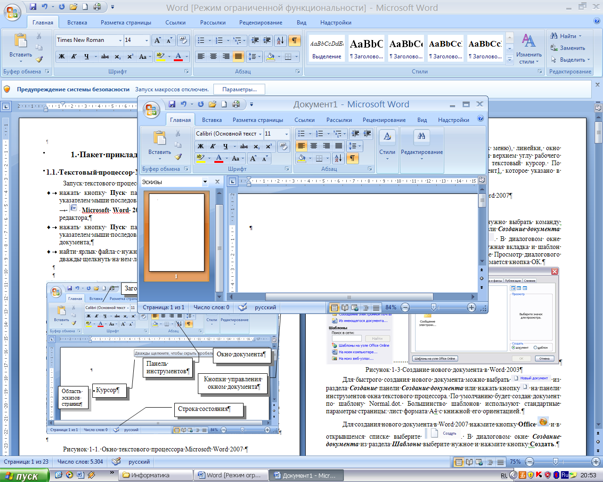Click Help icon in Документ1 window

(481, 119)
